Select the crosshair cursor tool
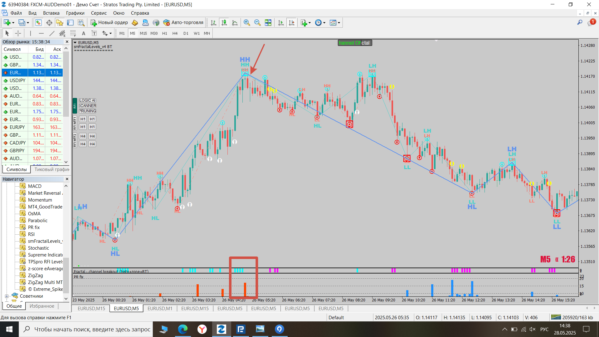 pyautogui.click(x=18, y=33)
